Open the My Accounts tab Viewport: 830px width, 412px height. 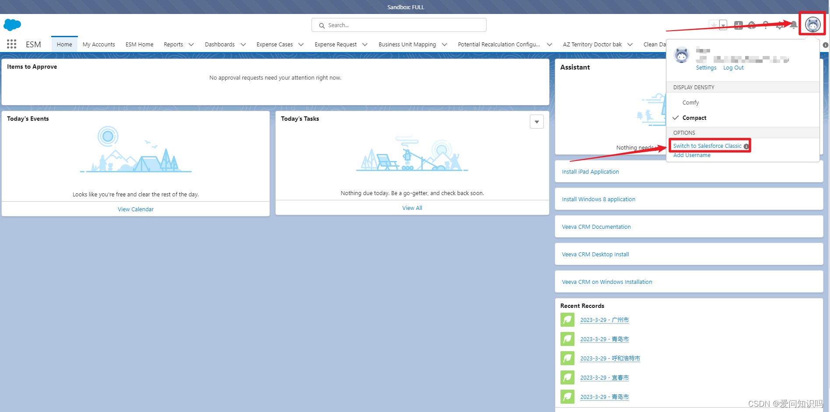pyautogui.click(x=99, y=45)
